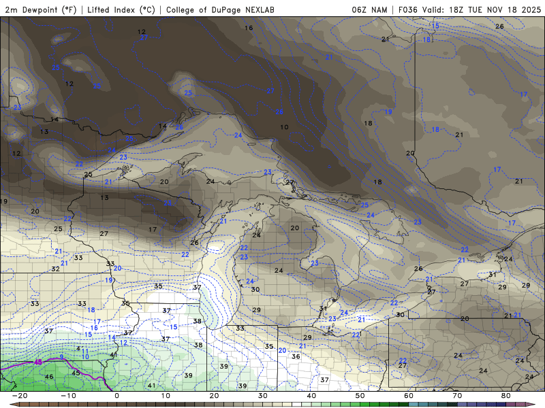Click the −10 label on the color scale

click(x=68, y=396)
